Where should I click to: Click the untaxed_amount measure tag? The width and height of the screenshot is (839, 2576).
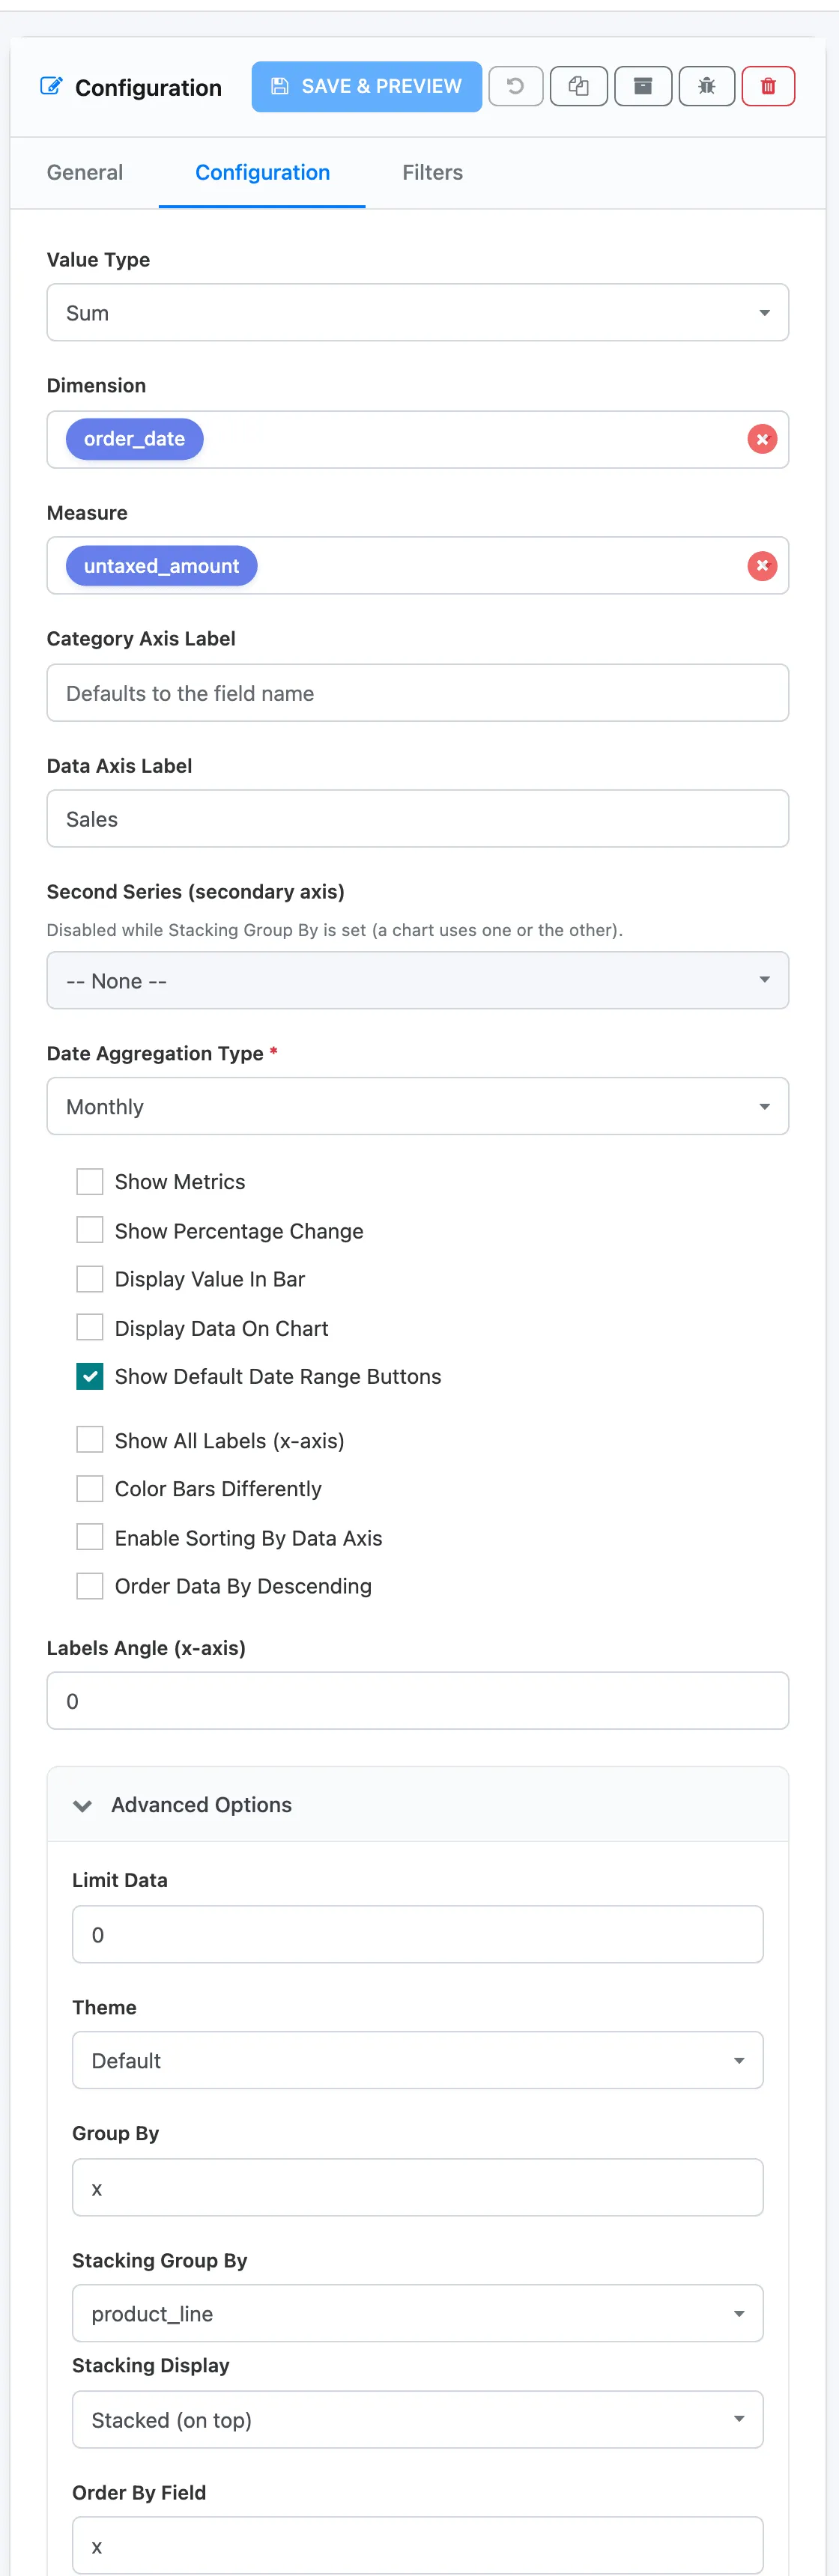click(161, 566)
